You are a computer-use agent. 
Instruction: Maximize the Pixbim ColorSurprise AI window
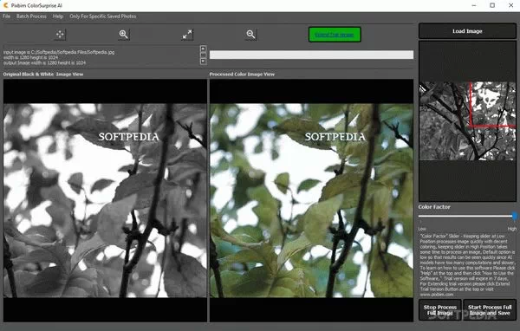coord(492,5)
